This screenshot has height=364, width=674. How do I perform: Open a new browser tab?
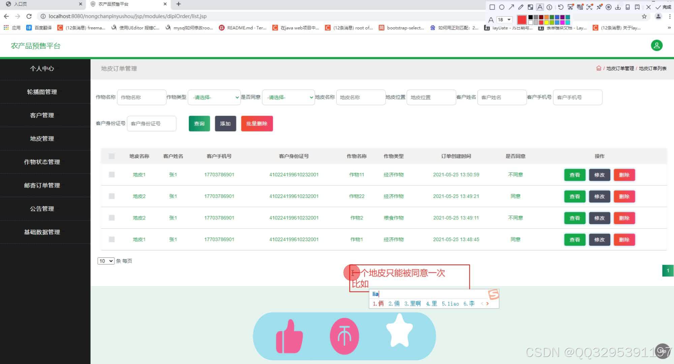click(179, 4)
